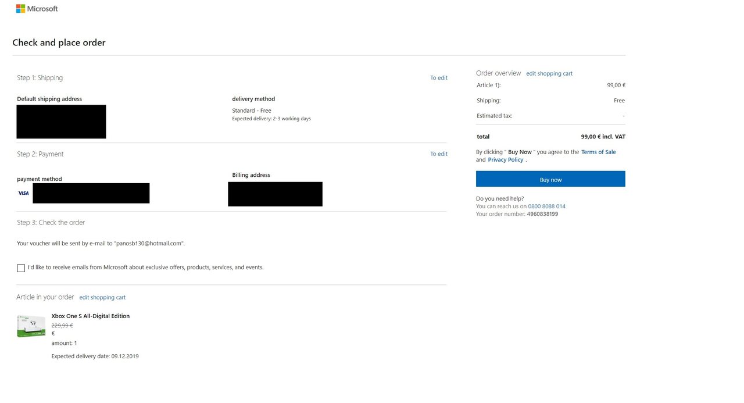Viewport: 744px width, 403px height.
Task: Click the Order overview heading
Action: tap(498, 73)
